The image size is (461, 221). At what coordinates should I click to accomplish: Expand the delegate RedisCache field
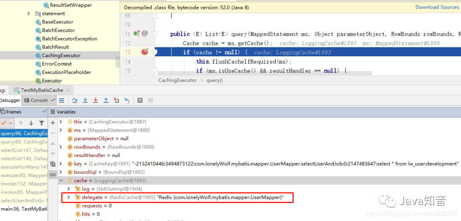69,197
